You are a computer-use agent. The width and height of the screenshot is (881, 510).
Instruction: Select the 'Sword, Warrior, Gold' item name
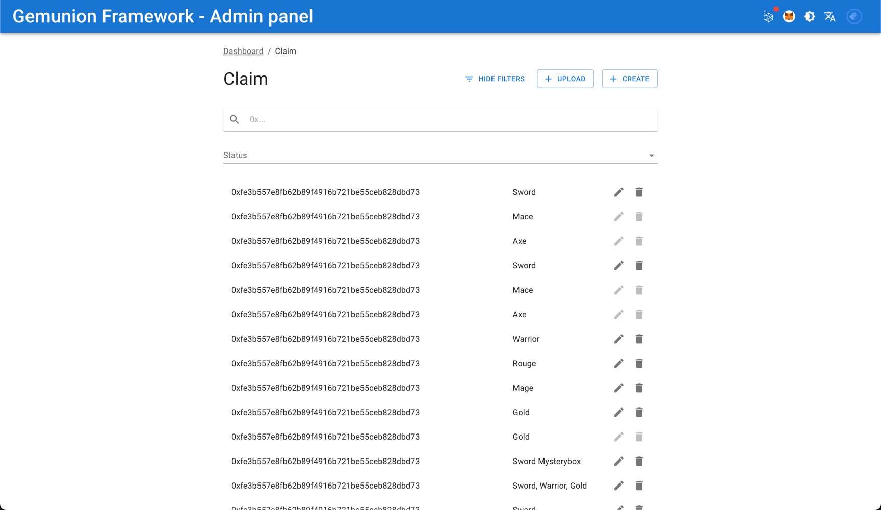pos(550,486)
